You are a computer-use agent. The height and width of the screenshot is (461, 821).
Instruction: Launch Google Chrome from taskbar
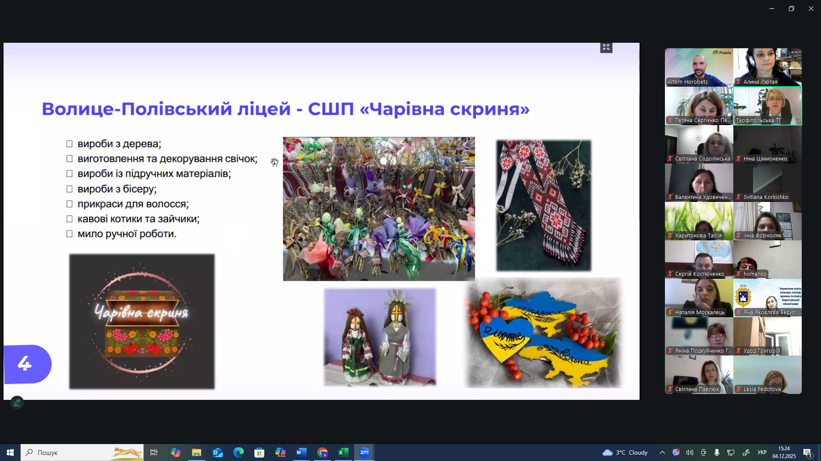(322, 452)
